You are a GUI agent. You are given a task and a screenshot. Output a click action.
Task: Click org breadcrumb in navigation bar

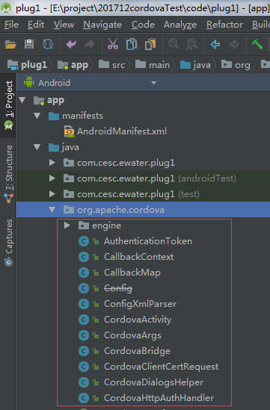(x=236, y=64)
